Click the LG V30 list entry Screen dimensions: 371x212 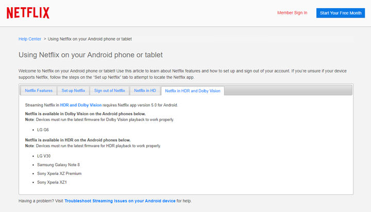[44, 155]
